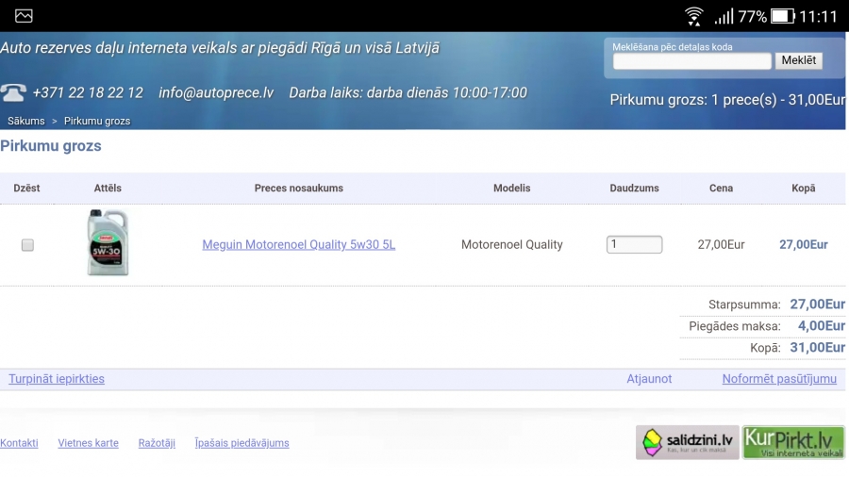Click the salidzini.lv banner logo
Viewport: 849px width, 477px height.
(x=687, y=442)
